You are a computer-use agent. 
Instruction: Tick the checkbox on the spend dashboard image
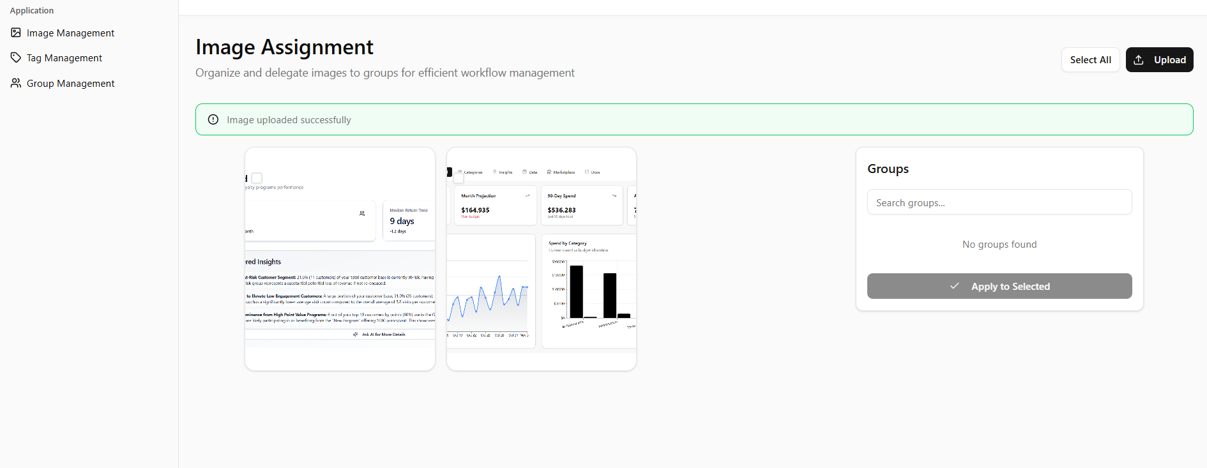pyautogui.click(x=459, y=178)
